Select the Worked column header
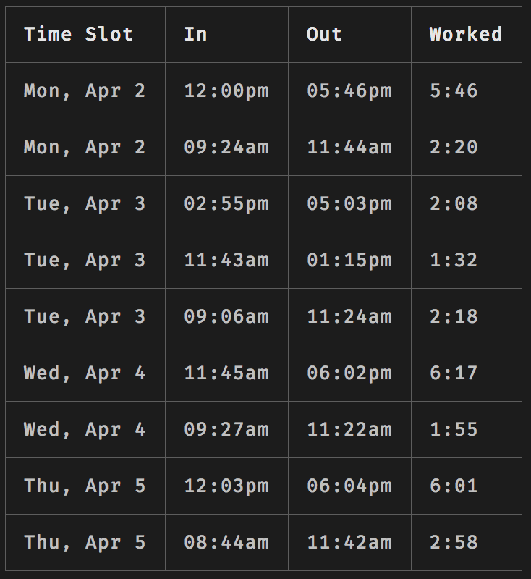 pos(466,34)
